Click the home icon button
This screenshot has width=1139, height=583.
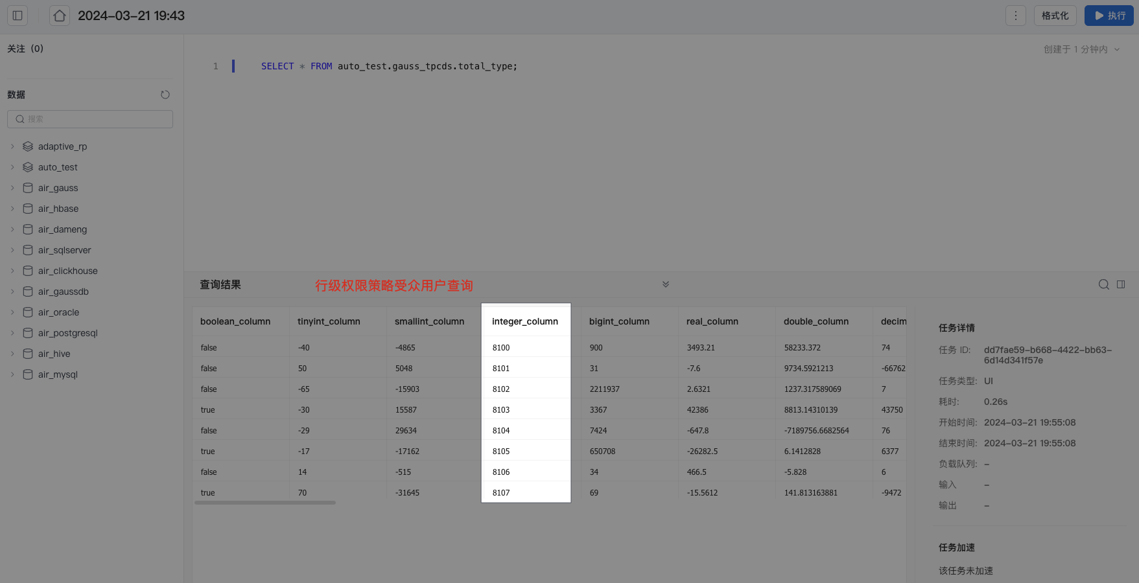60,16
